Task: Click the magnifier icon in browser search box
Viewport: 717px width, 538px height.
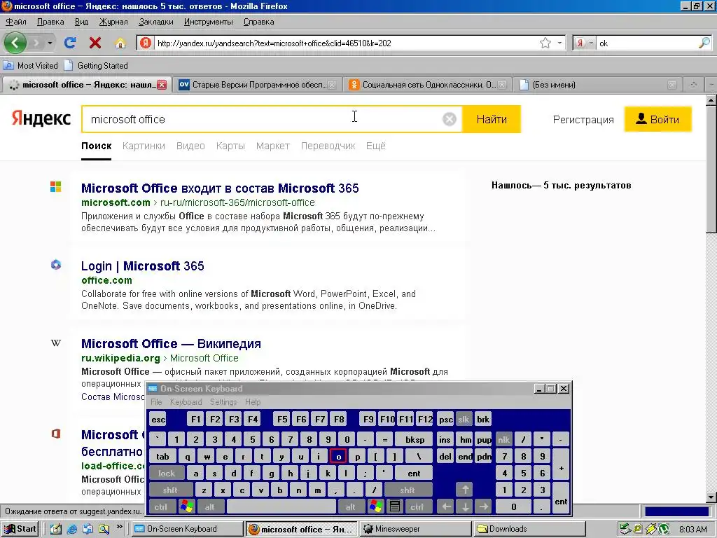Action: [x=704, y=43]
